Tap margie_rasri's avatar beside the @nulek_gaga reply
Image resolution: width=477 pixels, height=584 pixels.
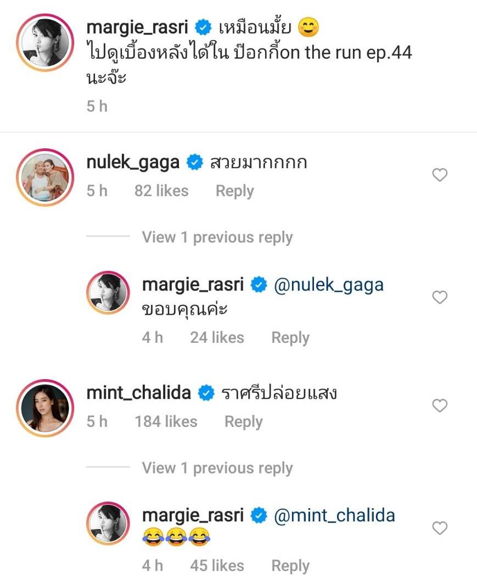pyautogui.click(x=108, y=293)
